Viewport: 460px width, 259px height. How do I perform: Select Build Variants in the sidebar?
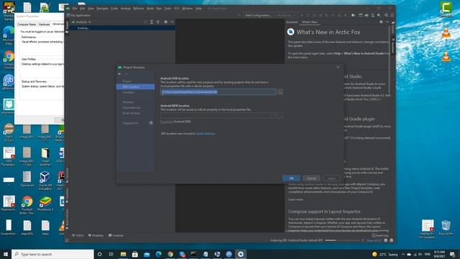click(x=131, y=113)
